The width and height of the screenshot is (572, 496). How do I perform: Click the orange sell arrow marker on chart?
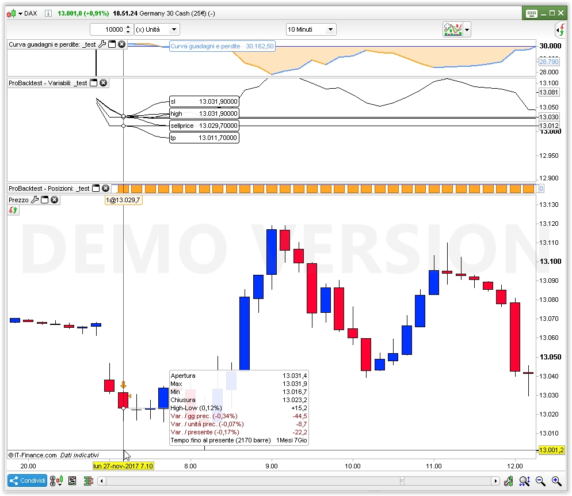click(x=123, y=385)
